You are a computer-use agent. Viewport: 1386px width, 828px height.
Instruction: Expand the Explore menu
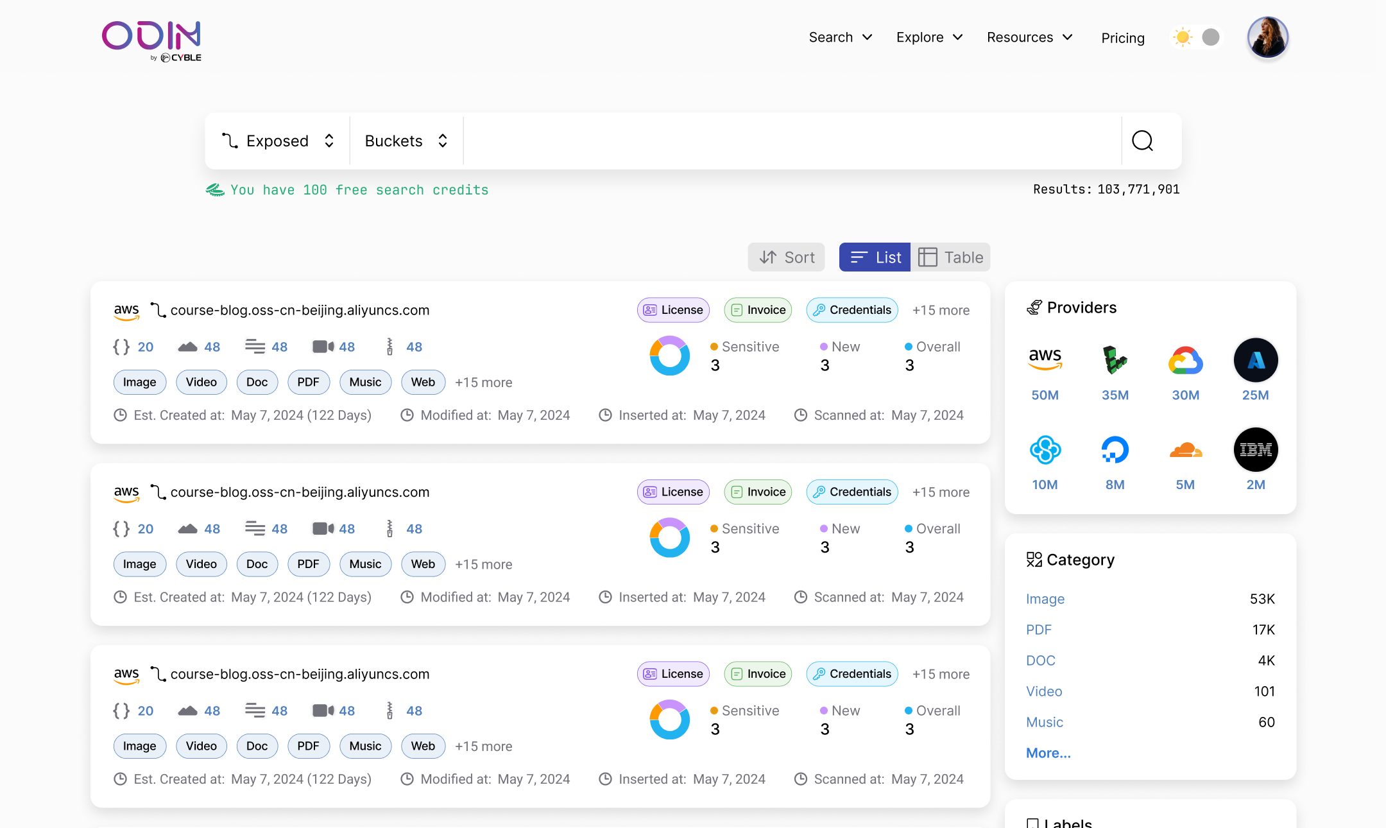[930, 37]
